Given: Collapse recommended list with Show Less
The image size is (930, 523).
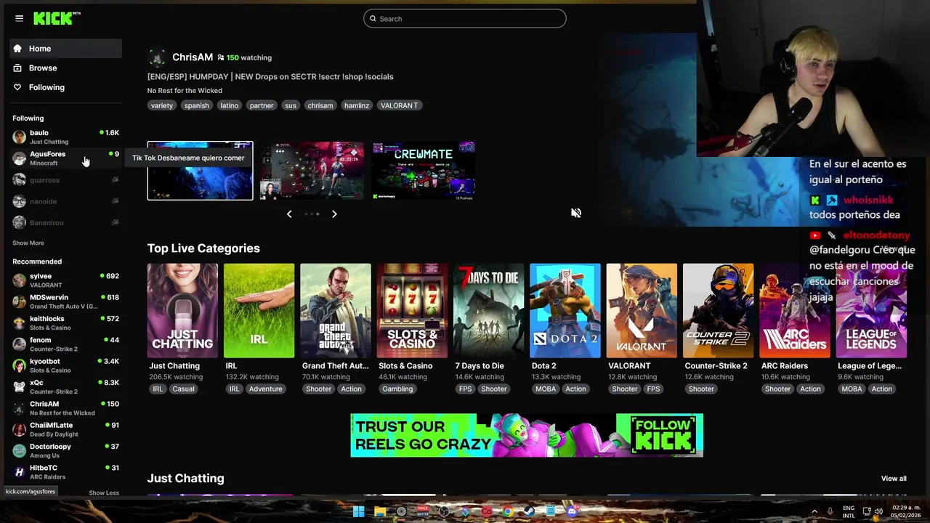Looking at the screenshot, I should tap(104, 492).
